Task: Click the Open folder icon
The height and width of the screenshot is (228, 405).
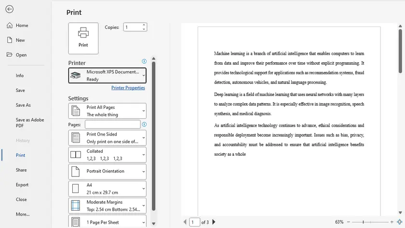Action: (10, 55)
